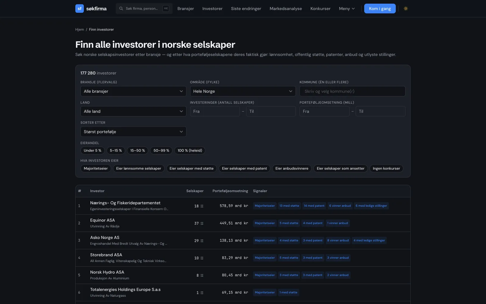486x304 pixels.
Task: Toggle light theme with the sun icon
Action: point(406,9)
